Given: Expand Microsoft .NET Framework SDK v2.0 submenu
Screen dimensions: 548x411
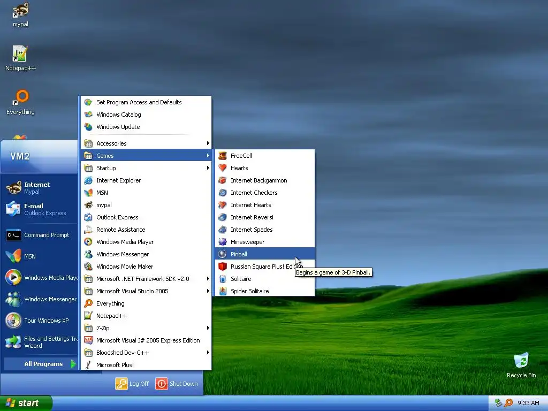Looking at the screenshot, I should 146,278.
